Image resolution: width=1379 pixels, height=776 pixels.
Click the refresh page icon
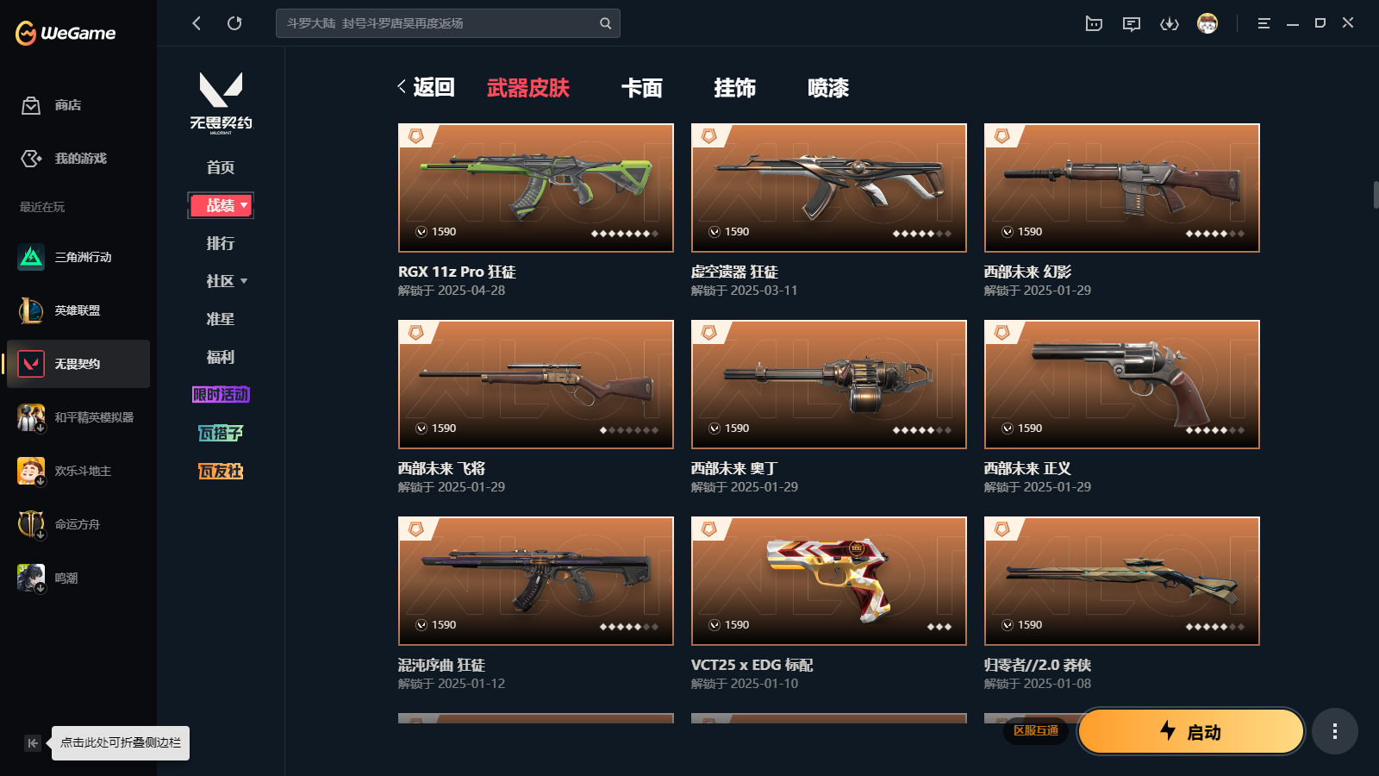[234, 23]
